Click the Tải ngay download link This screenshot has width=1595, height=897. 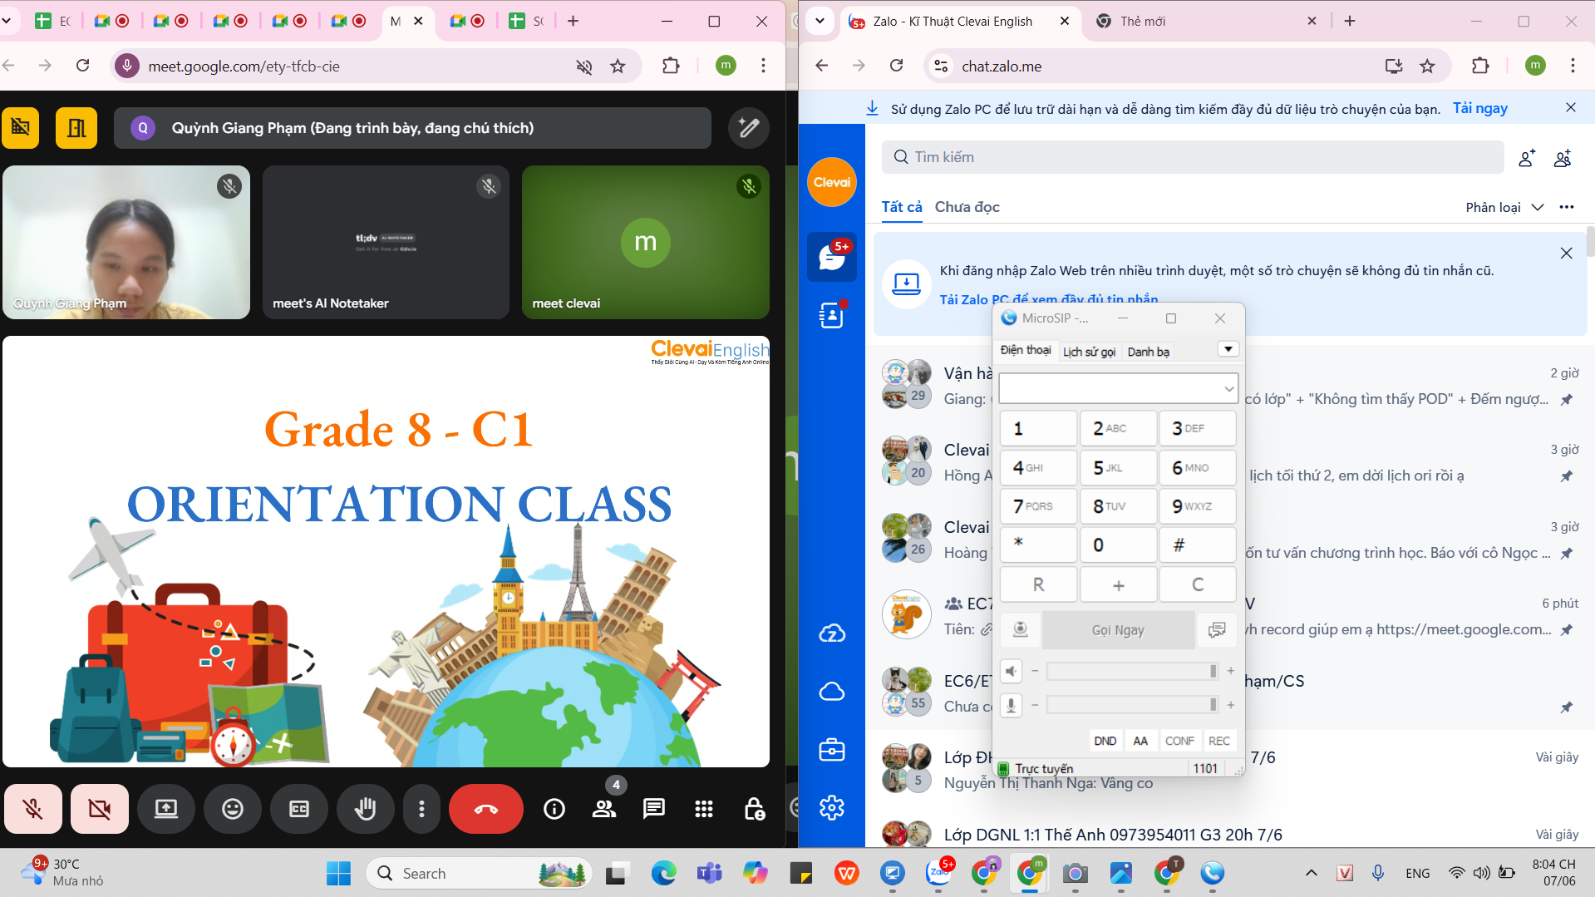coord(1479,108)
